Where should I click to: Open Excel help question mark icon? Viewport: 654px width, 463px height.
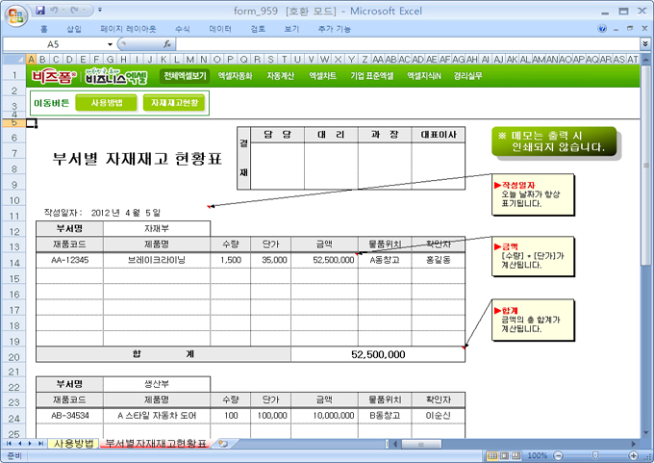(602, 28)
